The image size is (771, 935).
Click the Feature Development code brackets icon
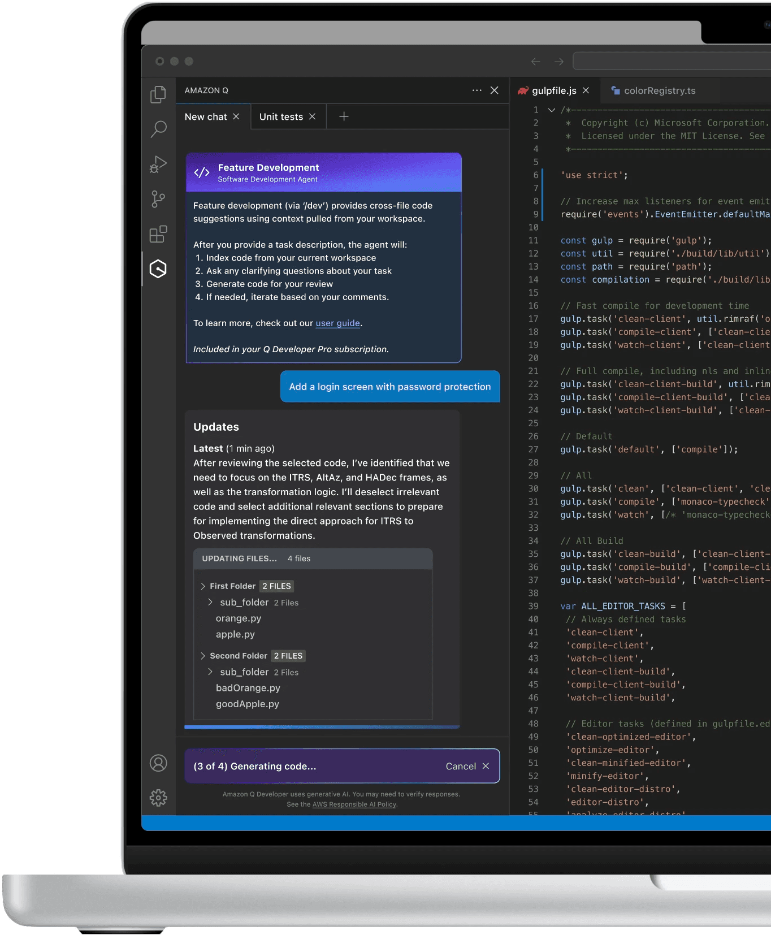click(202, 172)
